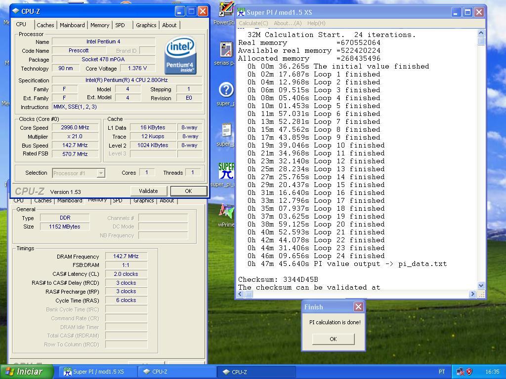Click Super PI vertical scrollbar down arrow
Screen dimensions: 506x379
[x=481, y=286]
